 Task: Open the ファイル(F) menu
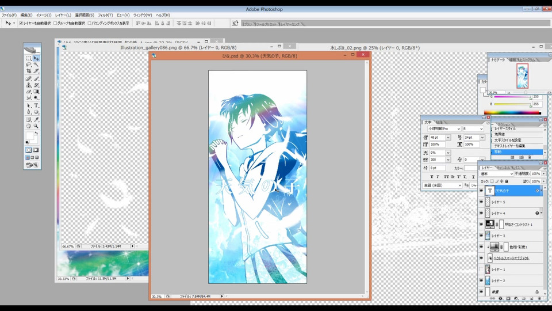click(x=9, y=15)
